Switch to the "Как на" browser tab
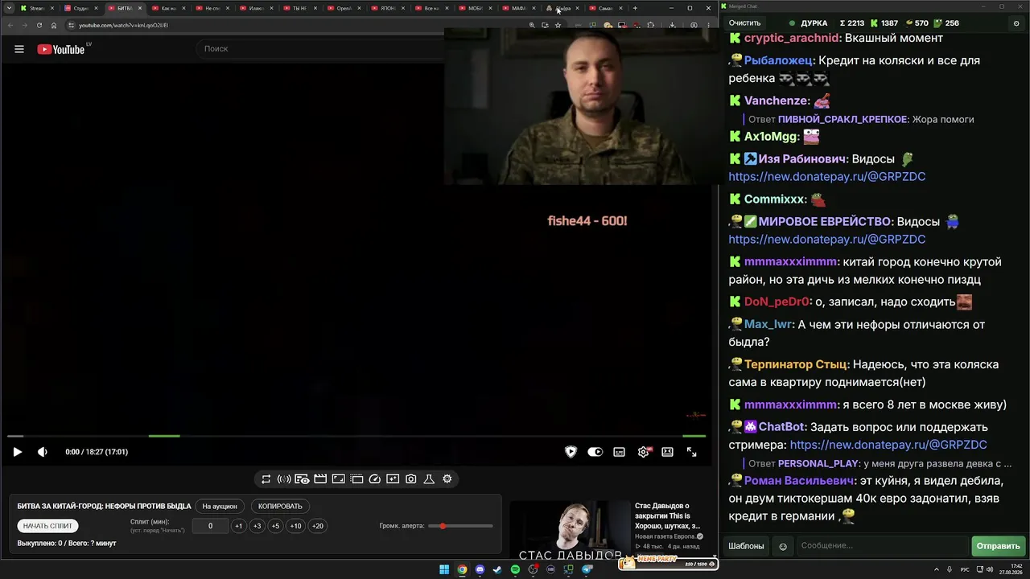 coord(169,8)
